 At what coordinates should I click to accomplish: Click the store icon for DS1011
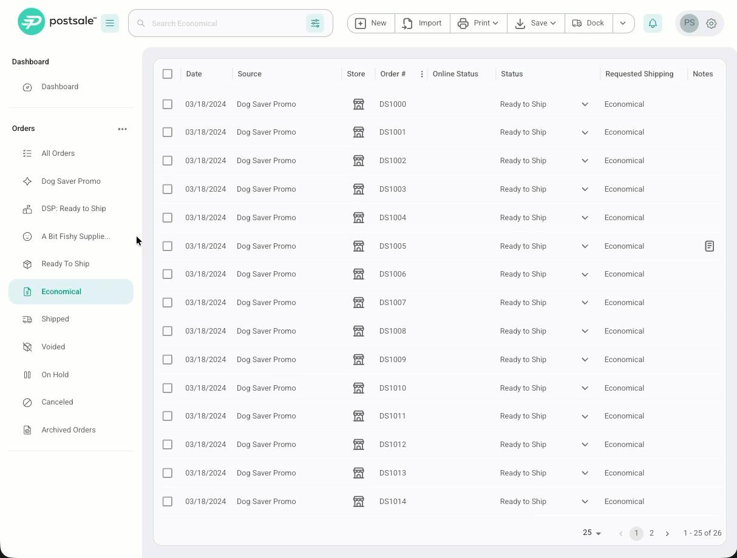click(x=359, y=416)
